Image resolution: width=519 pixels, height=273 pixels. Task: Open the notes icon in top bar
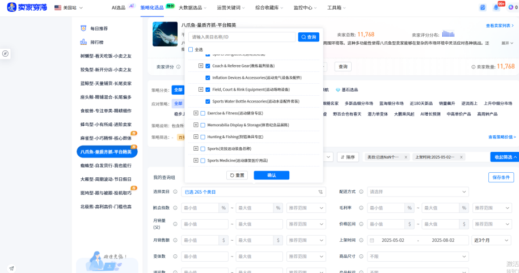tap(483, 7)
